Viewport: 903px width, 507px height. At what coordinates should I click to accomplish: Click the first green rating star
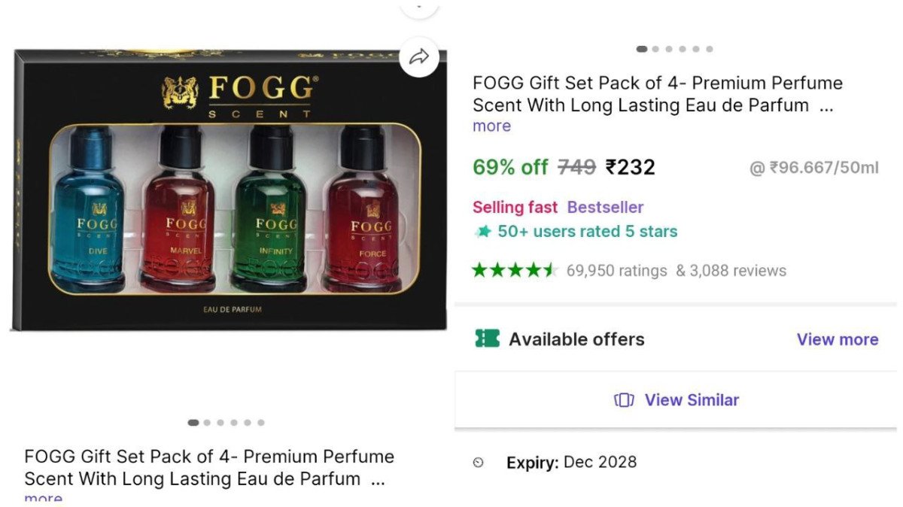(480, 269)
